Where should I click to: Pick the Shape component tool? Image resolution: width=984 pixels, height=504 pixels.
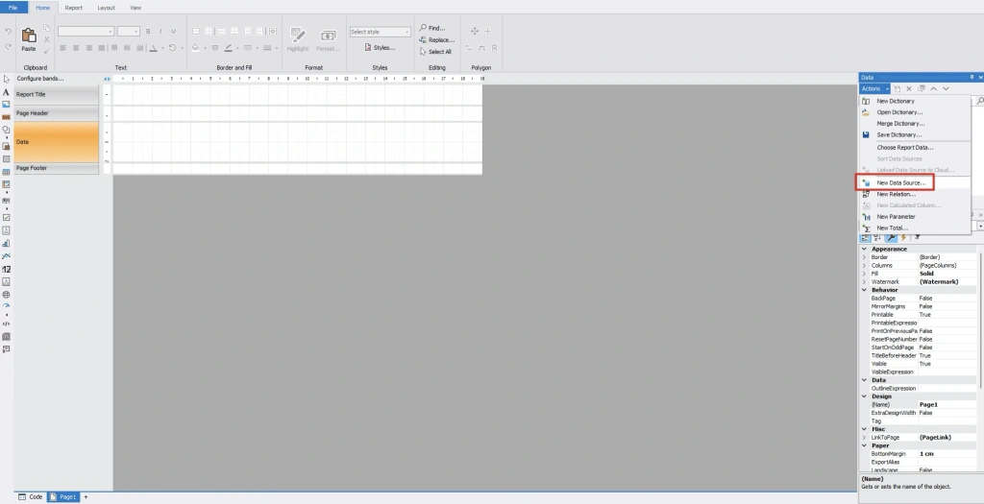pos(7,130)
